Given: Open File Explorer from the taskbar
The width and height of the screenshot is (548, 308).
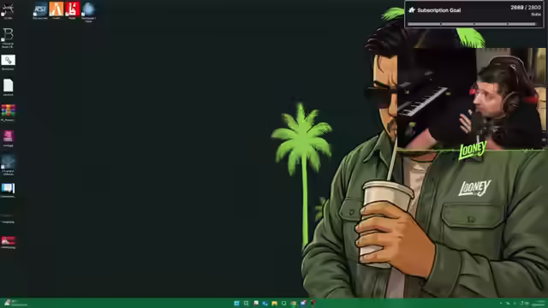Looking at the screenshot, I should click(x=274, y=303).
